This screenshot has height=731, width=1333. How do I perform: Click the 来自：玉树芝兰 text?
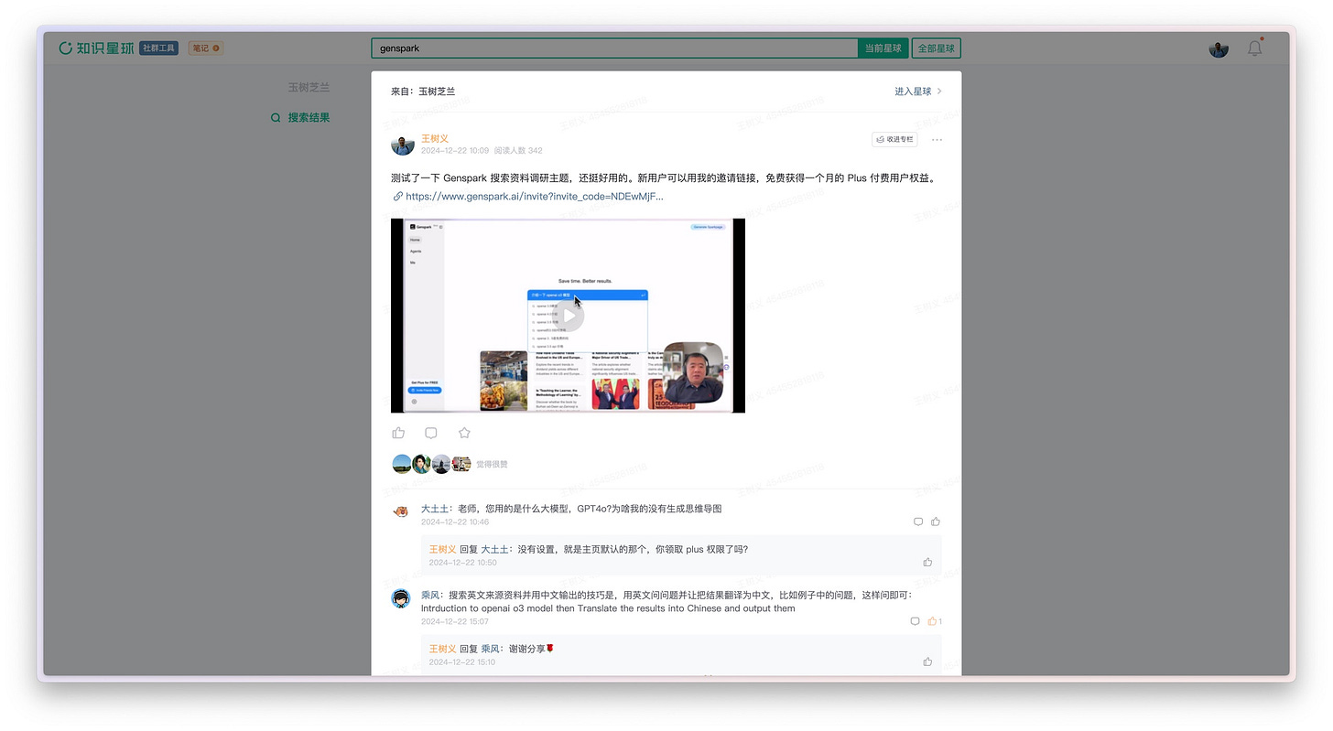click(423, 91)
